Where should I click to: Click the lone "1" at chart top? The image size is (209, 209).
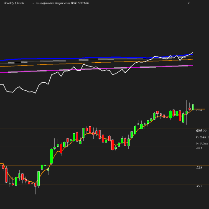coord(189,3)
